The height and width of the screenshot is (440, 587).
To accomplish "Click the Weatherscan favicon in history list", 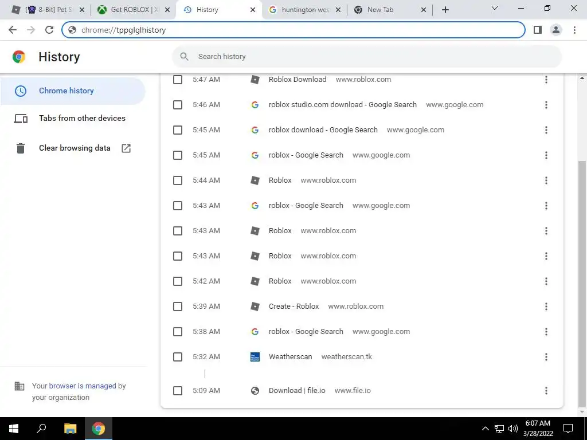I will pos(255,357).
